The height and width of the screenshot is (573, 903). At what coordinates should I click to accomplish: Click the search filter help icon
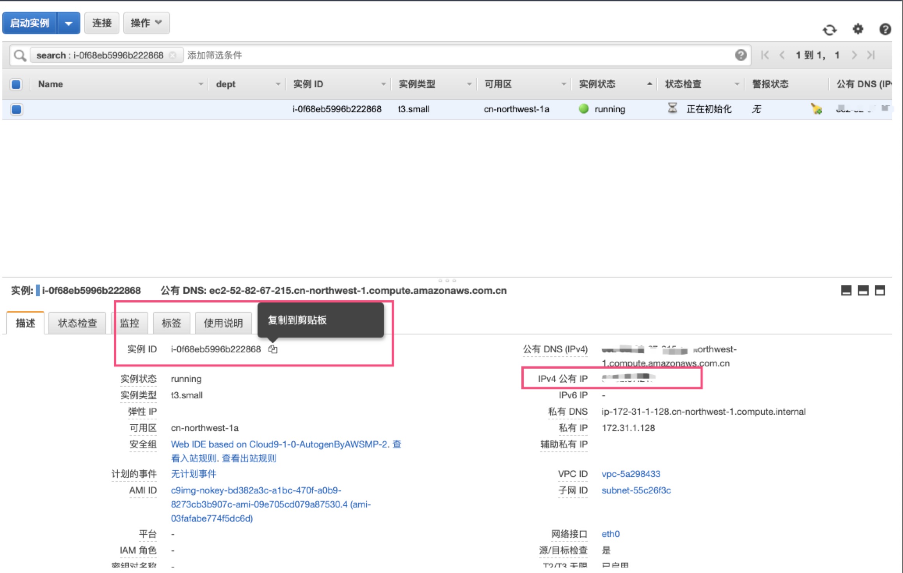coord(740,55)
